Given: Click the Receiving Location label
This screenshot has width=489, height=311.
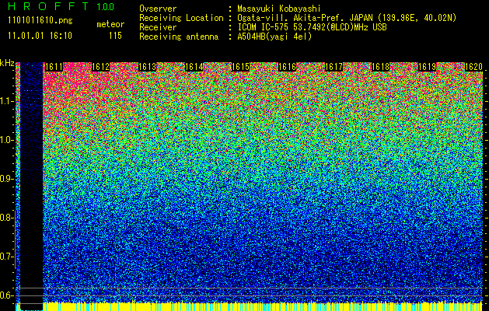Looking at the screenshot, I should 181,18.
